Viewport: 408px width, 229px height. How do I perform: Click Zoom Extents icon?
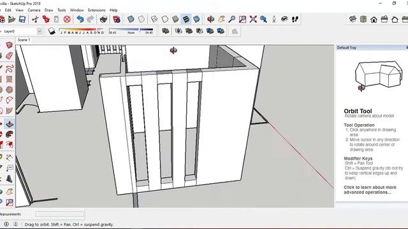point(253,19)
